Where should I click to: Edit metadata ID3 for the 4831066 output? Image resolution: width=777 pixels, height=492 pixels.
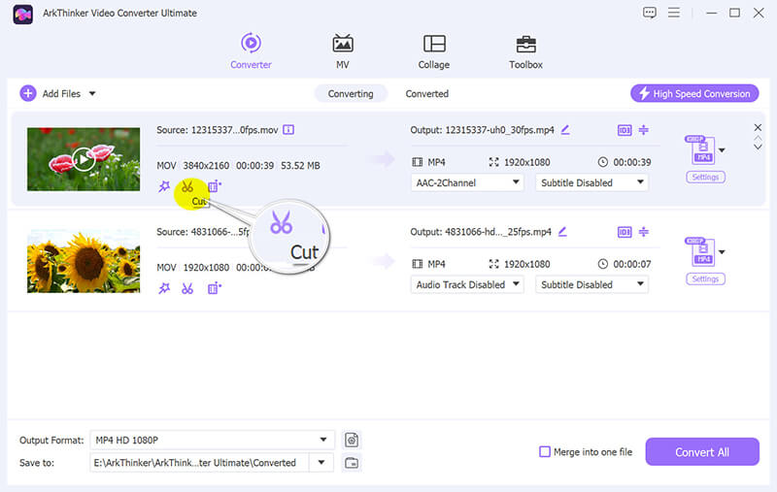coord(625,232)
